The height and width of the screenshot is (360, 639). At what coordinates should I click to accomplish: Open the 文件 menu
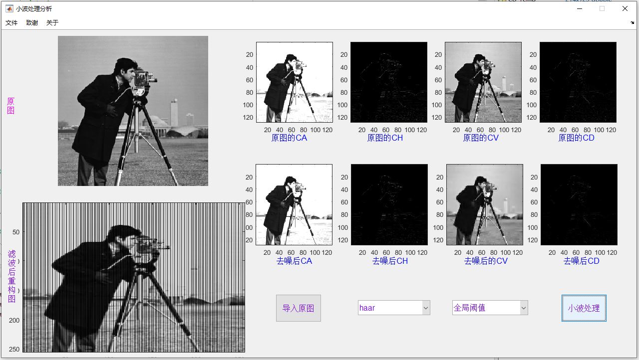(11, 23)
